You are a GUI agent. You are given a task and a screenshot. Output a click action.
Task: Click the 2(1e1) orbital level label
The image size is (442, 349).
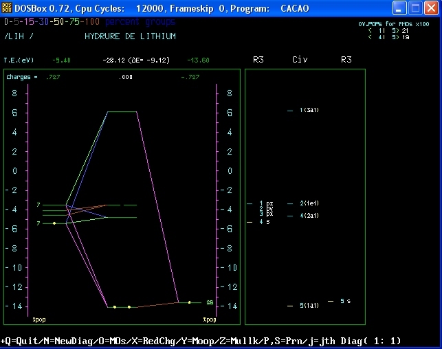309,203
